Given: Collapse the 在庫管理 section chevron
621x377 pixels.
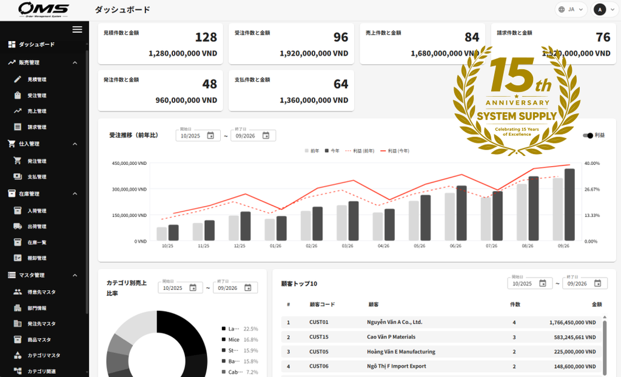Looking at the screenshot, I should [x=75, y=193].
